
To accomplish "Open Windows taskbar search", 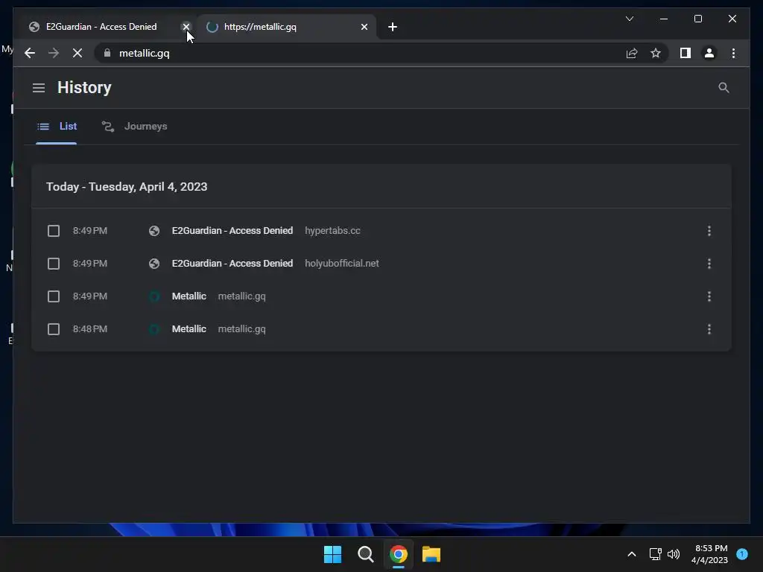I will pos(365,554).
